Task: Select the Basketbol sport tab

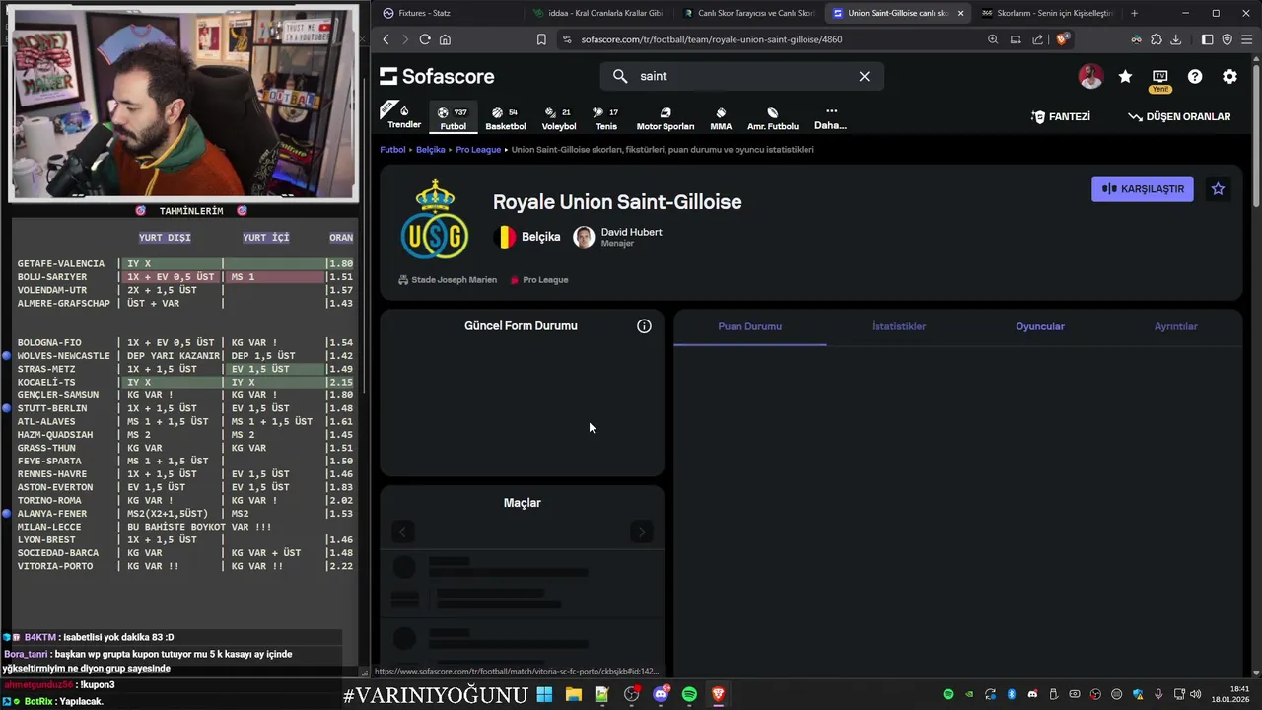Action: pyautogui.click(x=506, y=118)
